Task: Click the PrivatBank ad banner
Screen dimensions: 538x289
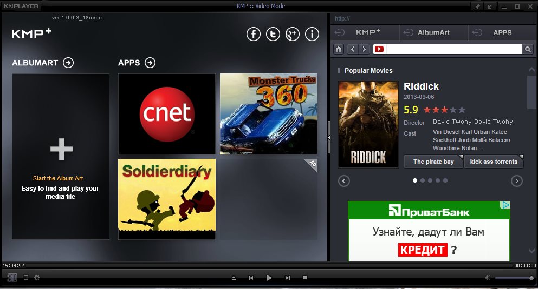Action: (429, 232)
